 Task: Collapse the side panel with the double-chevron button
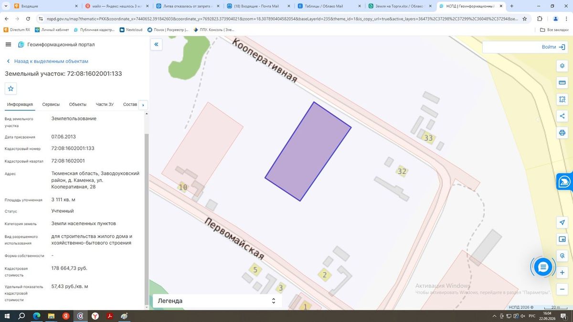[156, 44]
